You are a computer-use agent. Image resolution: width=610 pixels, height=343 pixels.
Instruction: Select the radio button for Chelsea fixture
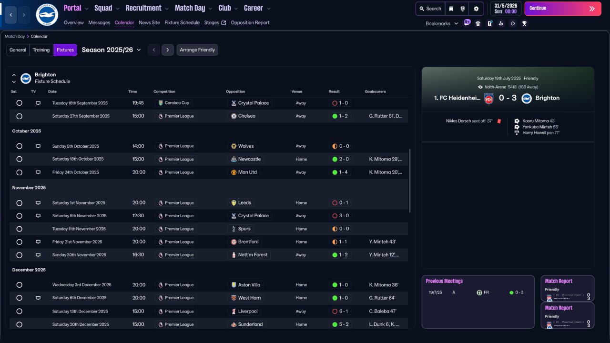tap(19, 116)
